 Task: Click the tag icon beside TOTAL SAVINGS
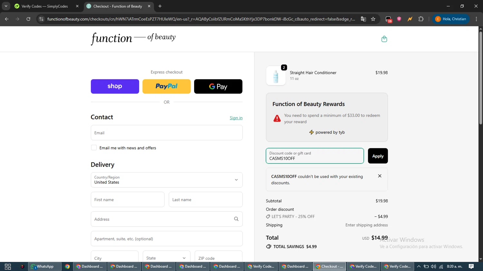click(269, 247)
